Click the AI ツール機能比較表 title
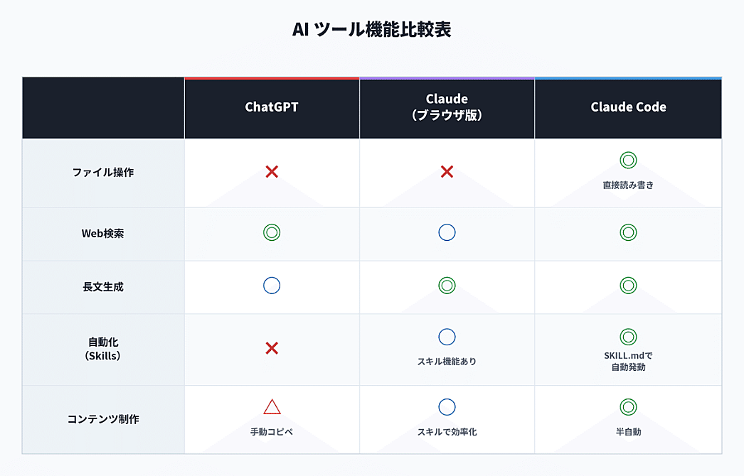Image resolution: width=744 pixels, height=476 pixels. click(x=372, y=30)
